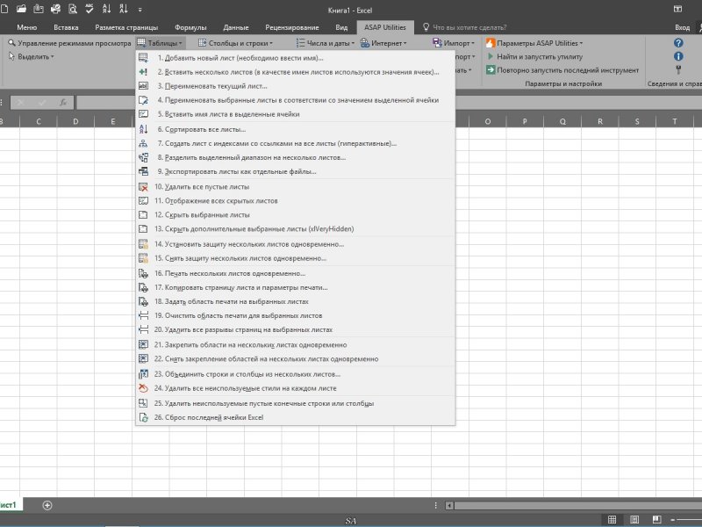Screen dimensions: 702x527
Task: Switch to the Вид tab
Action: (x=341, y=27)
